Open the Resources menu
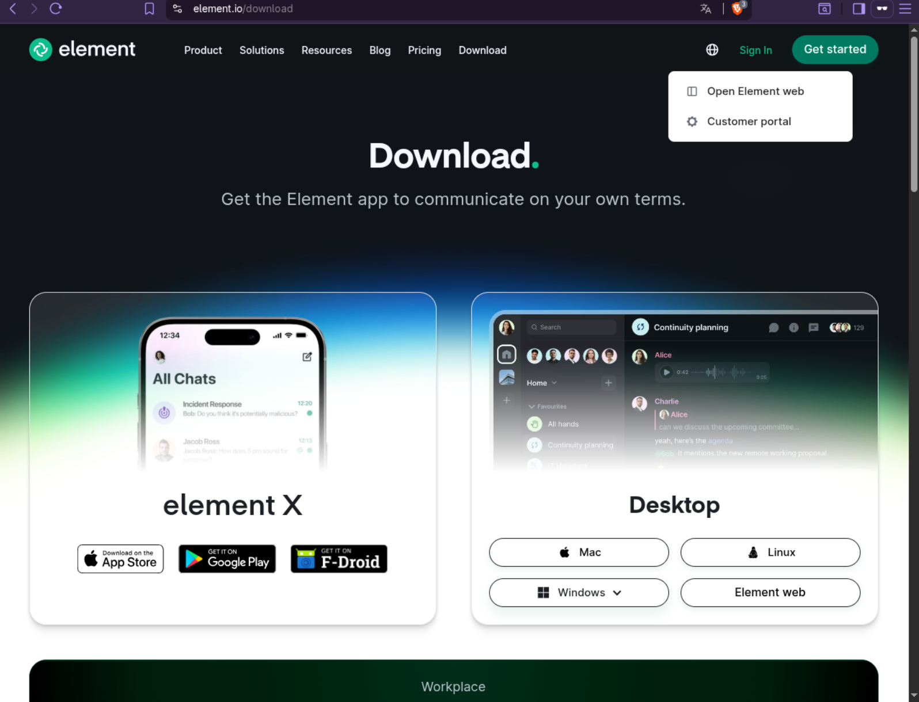 click(326, 50)
